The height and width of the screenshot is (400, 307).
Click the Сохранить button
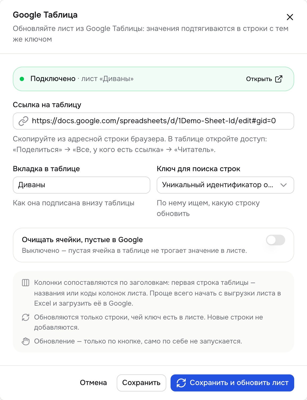click(141, 383)
